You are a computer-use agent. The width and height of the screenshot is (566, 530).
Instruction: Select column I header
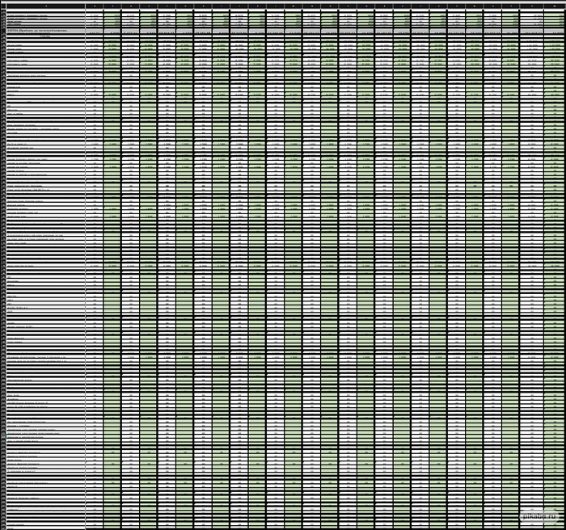(221, 6)
